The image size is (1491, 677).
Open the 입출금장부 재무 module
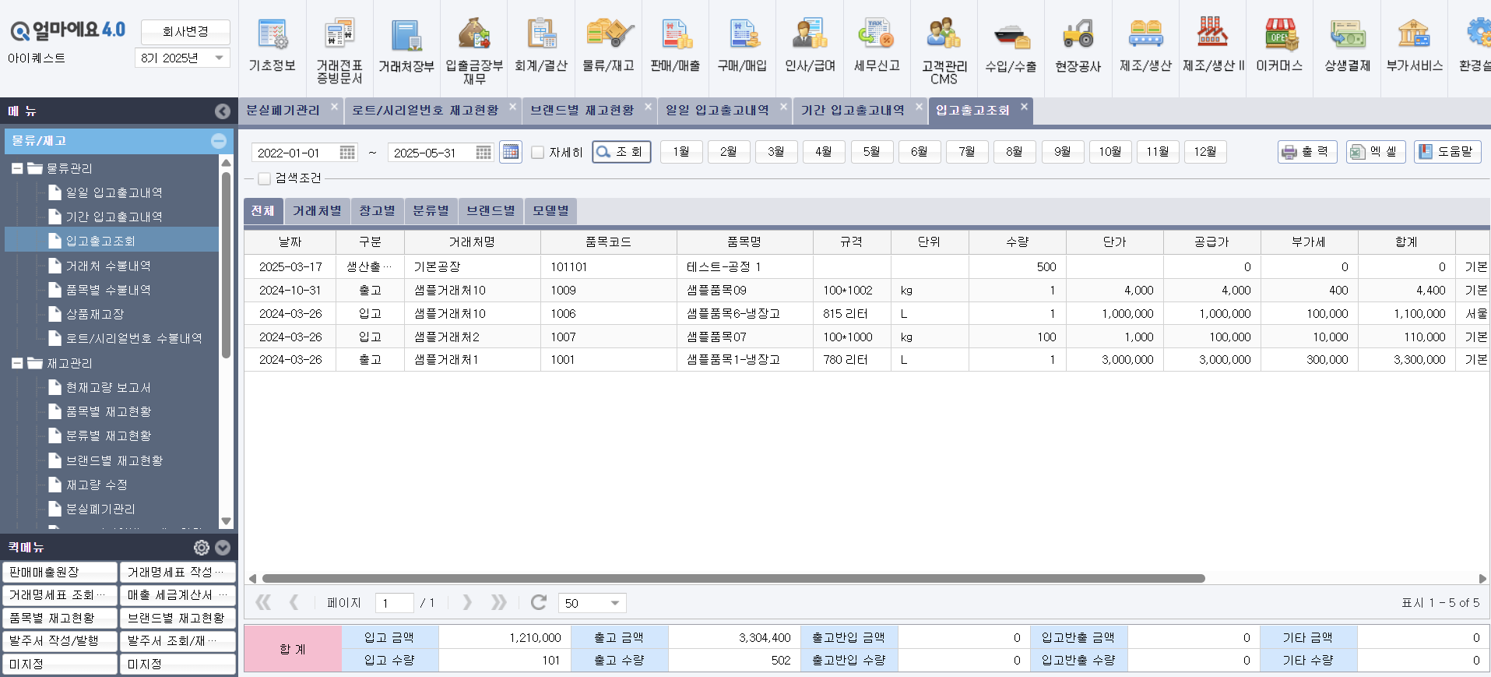tap(473, 51)
